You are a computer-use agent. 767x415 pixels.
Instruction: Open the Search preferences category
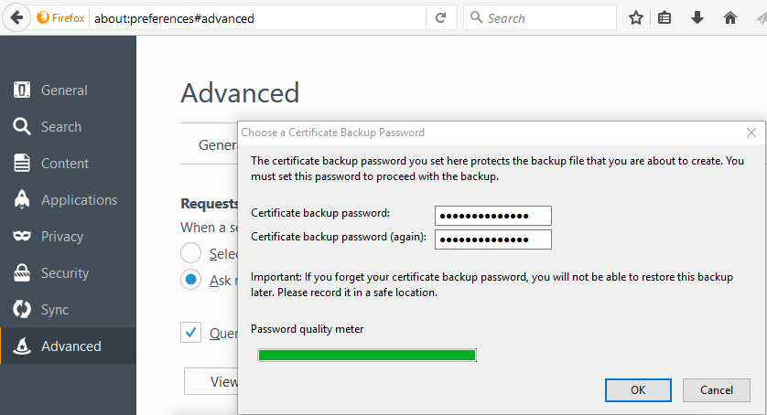coord(60,127)
